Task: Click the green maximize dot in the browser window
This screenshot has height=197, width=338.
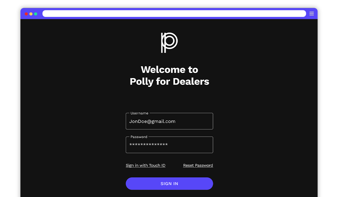Action: pyautogui.click(x=36, y=14)
